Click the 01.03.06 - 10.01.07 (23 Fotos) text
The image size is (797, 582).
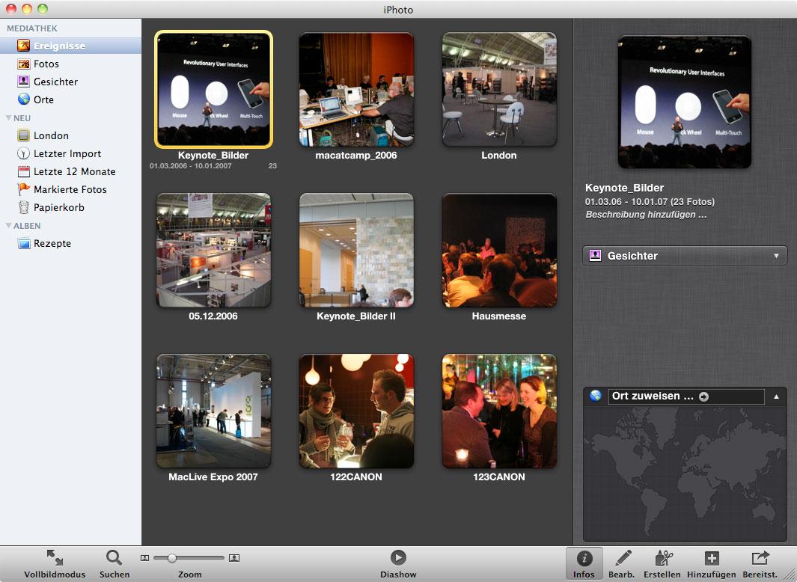pos(650,202)
